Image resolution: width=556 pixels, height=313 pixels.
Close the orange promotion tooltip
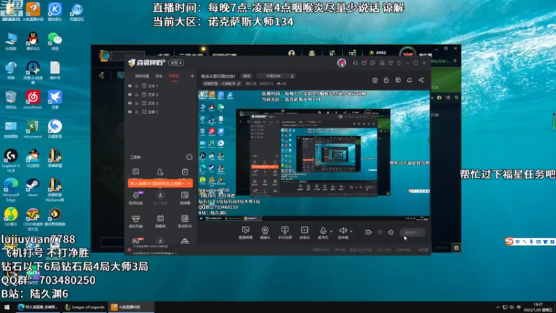[188, 184]
